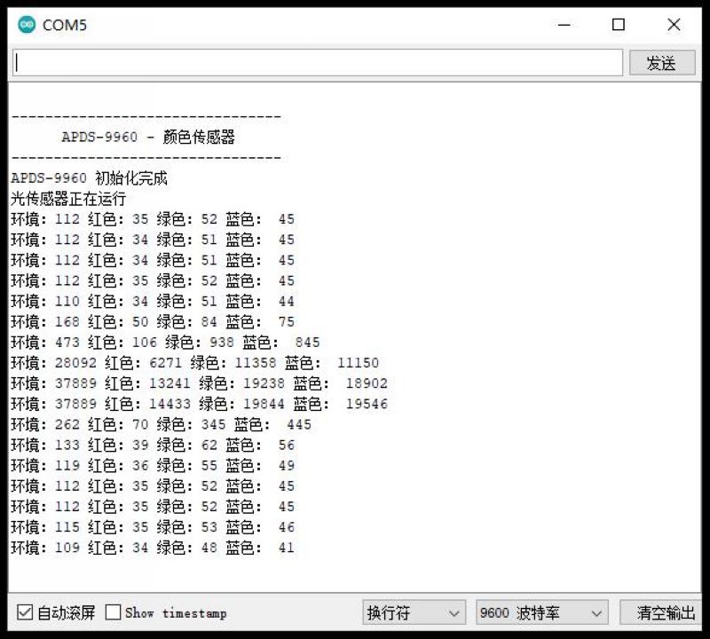This screenshot has width=710, height=639.
Task: Open the 换行符 line ending dropdown
Action: 414,612
